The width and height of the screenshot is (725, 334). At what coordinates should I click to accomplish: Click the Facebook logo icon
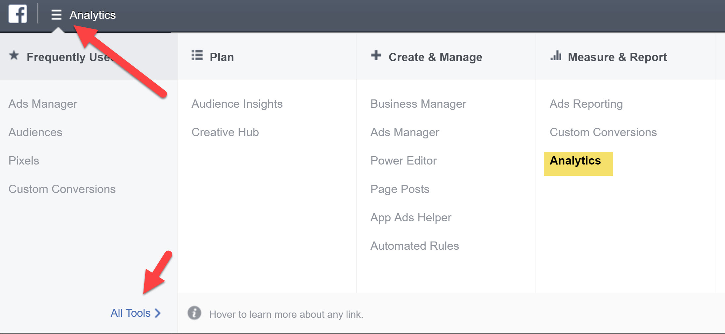point(18,14)
